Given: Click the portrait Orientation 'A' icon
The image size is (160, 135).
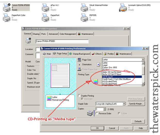Looking at the screenshot, I should tap(98, 65).
